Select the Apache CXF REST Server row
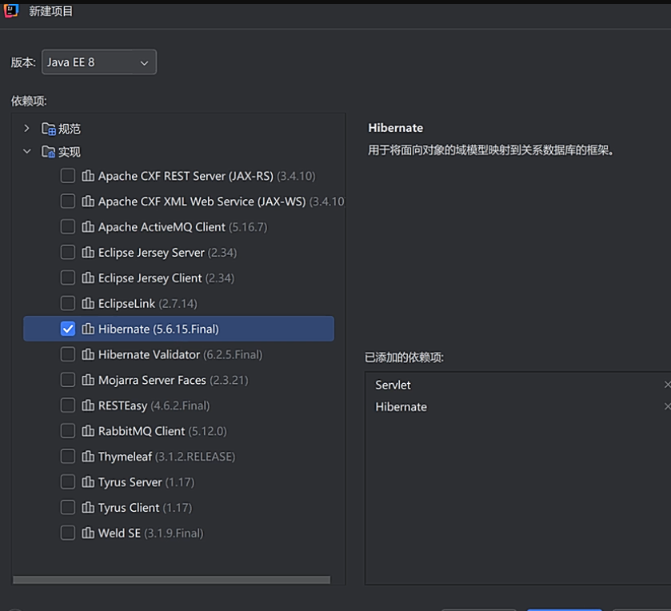 178,176
